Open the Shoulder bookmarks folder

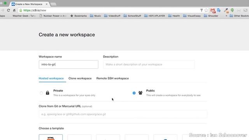click(211, 16)
